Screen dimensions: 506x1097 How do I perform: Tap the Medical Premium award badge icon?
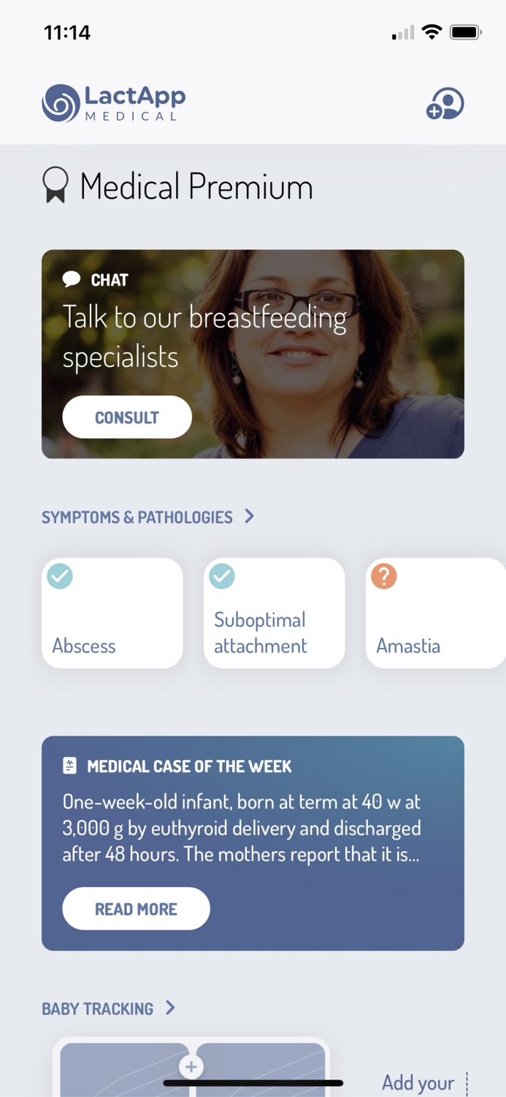(x=55, y=185)
